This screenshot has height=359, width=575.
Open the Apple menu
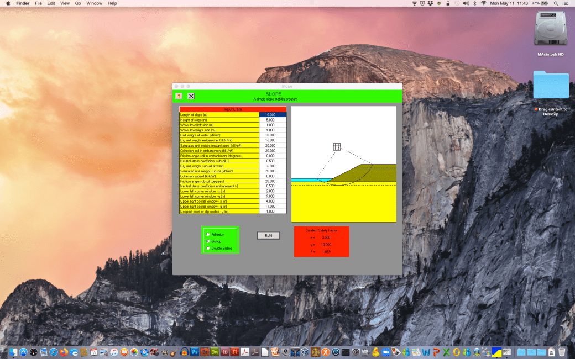tap(8, 3)
